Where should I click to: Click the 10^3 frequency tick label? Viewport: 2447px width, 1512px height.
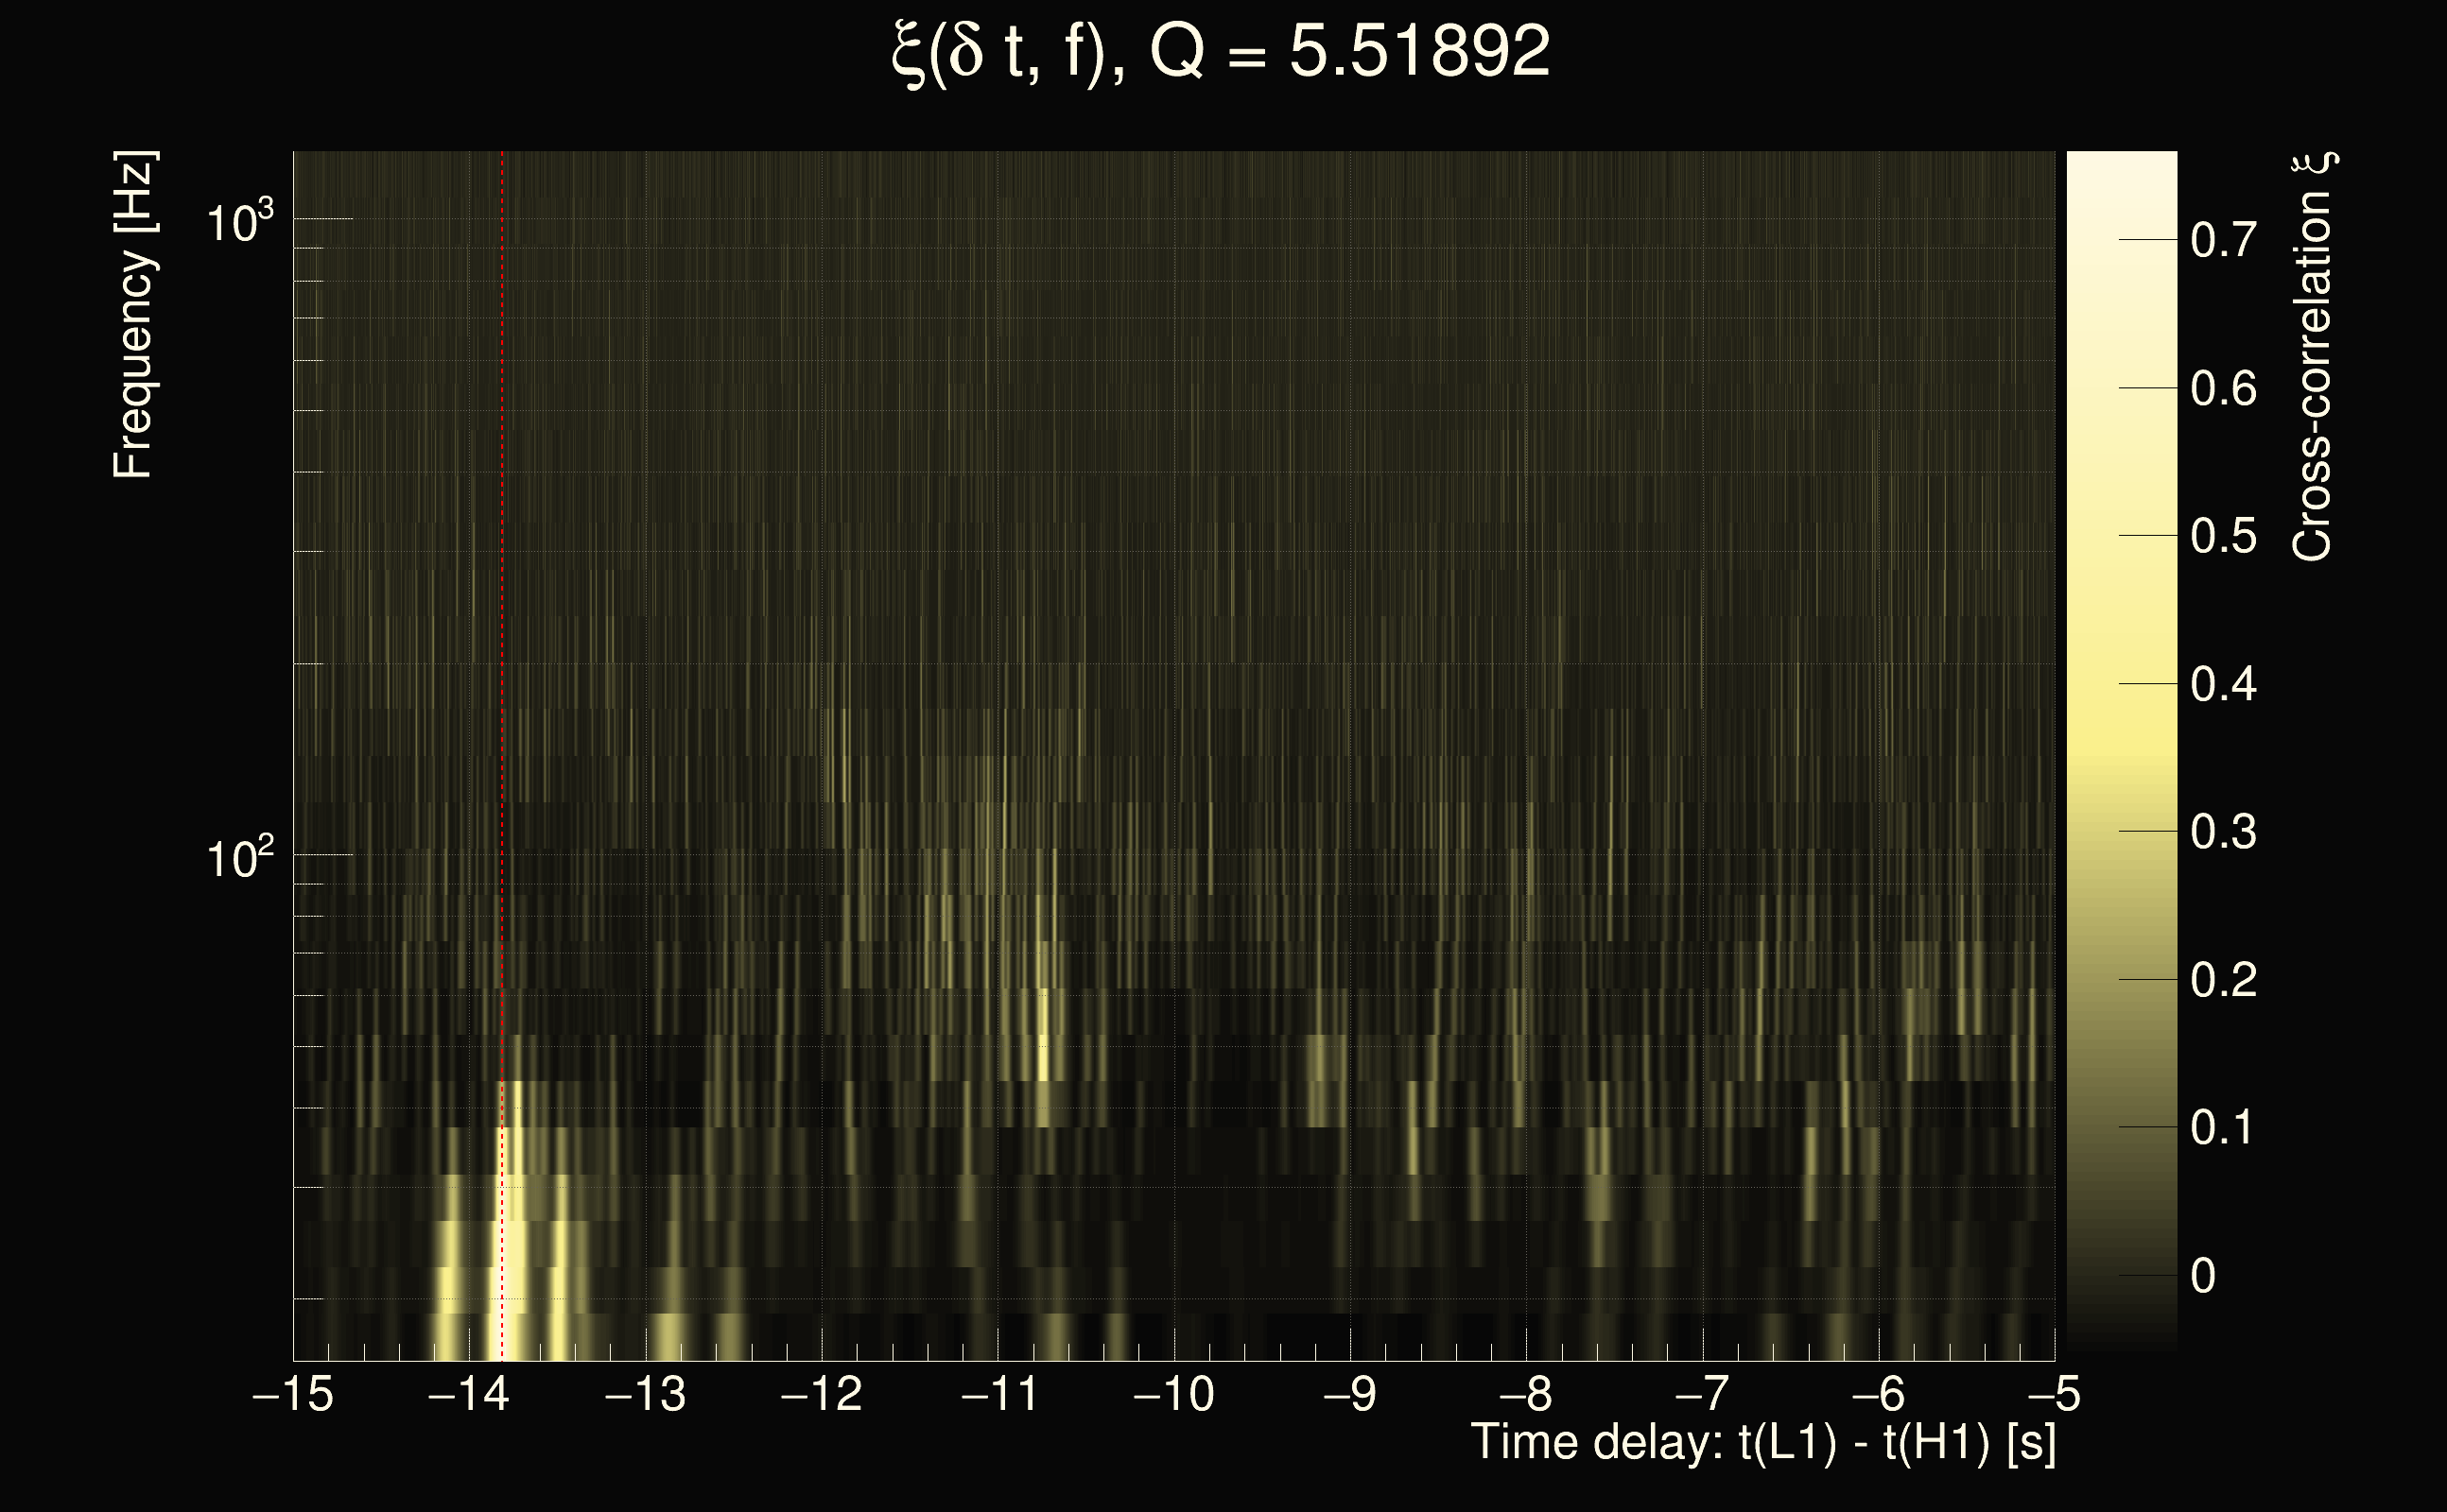pos(239,222)
